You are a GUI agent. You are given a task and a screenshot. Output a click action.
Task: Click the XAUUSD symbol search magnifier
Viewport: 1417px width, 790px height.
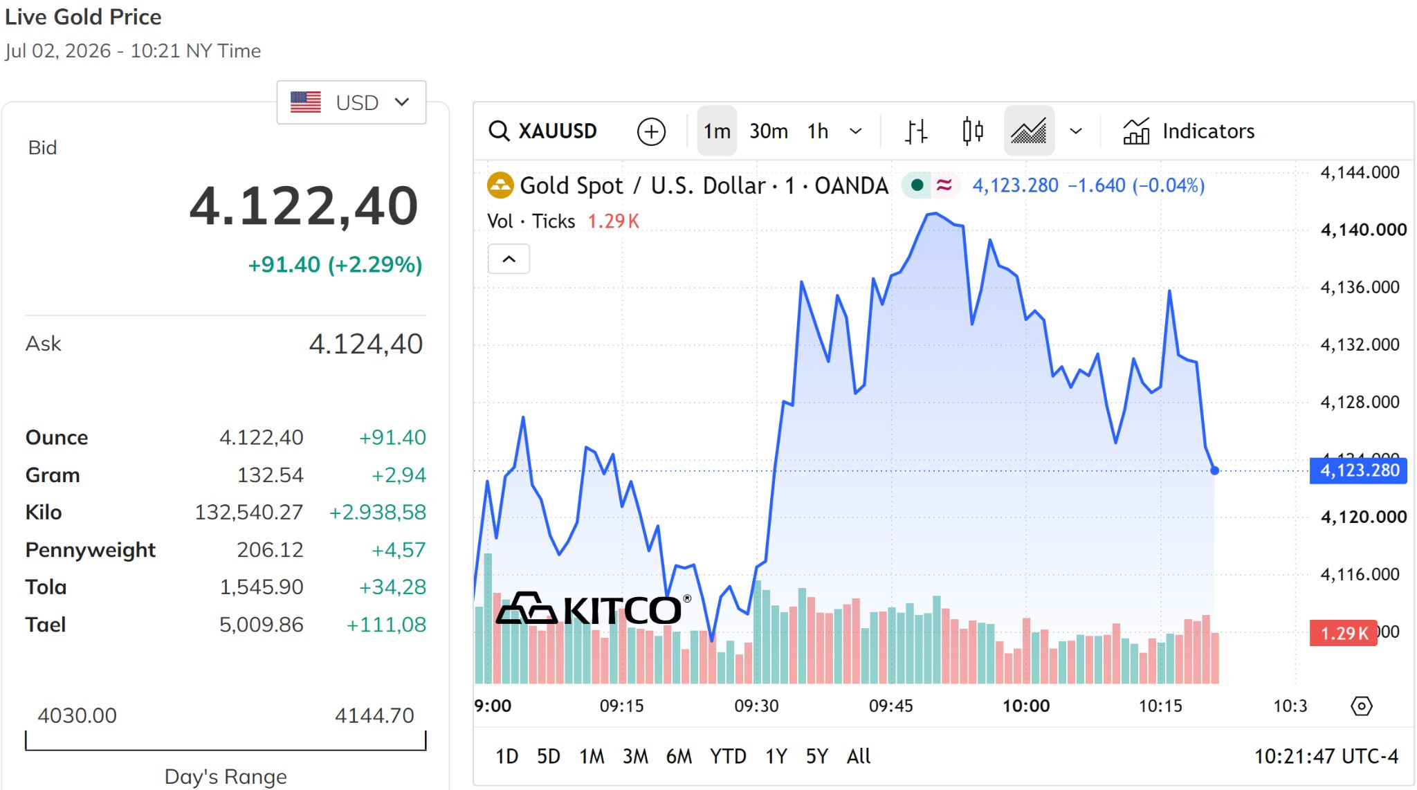click(499, 131)
